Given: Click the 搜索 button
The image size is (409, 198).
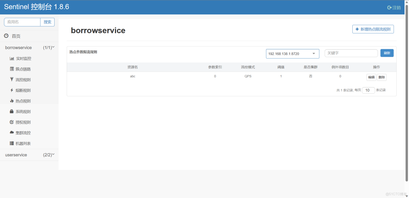Looking at the screenshot, I should tap(47, 22).
